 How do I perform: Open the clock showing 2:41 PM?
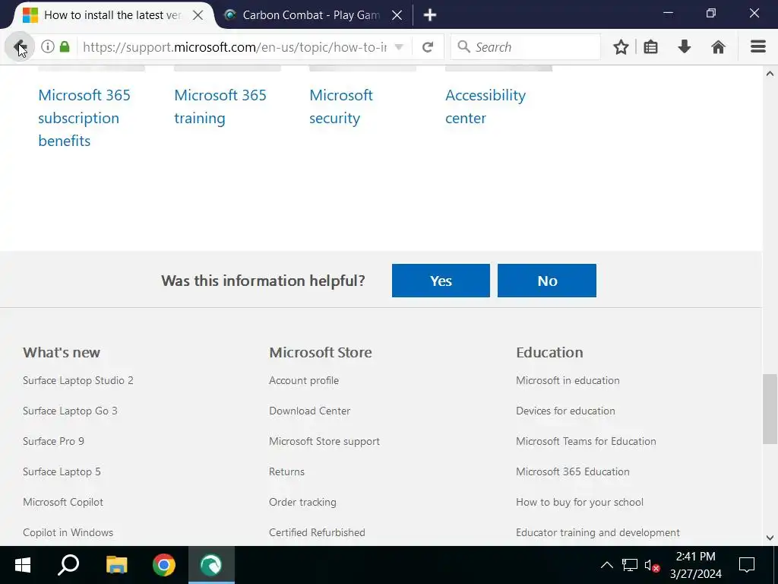pyautogui.click(x=696, y=565)
